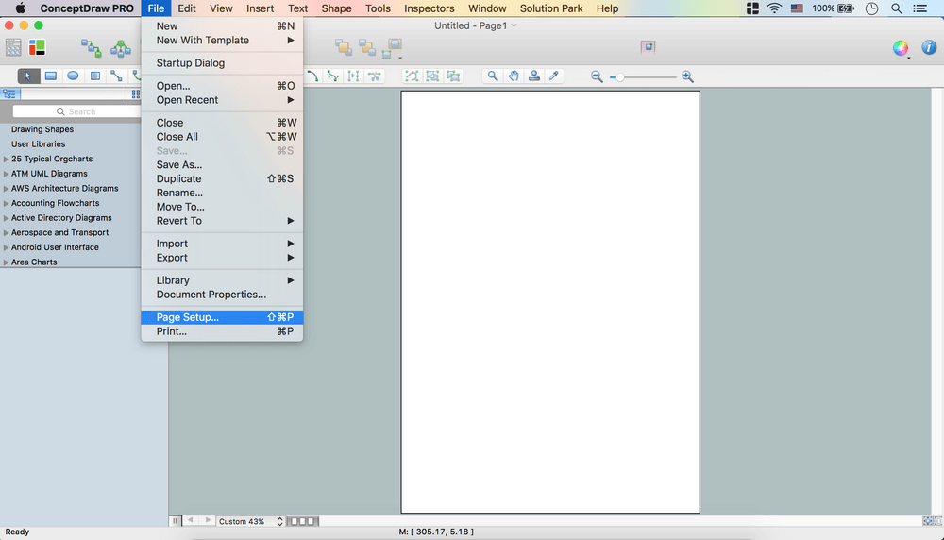Click zoom out magnifier icon
Image resolution: width=944 pixels, height=540 pixels.
coord(597,76)
